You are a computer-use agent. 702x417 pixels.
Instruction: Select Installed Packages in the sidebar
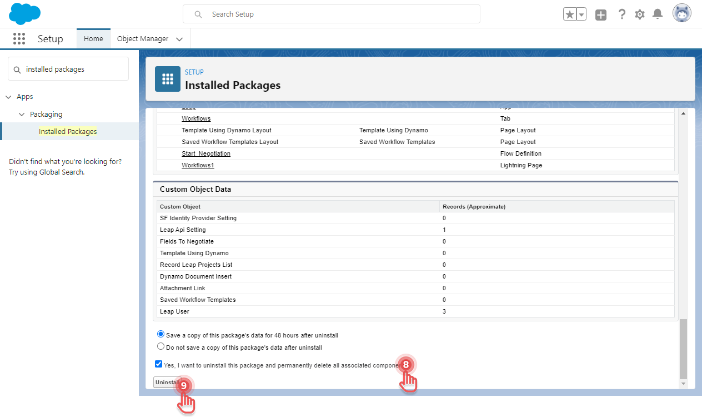[x=69, y=131]
